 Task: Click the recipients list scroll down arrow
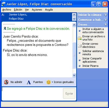(x=74, y=19)
